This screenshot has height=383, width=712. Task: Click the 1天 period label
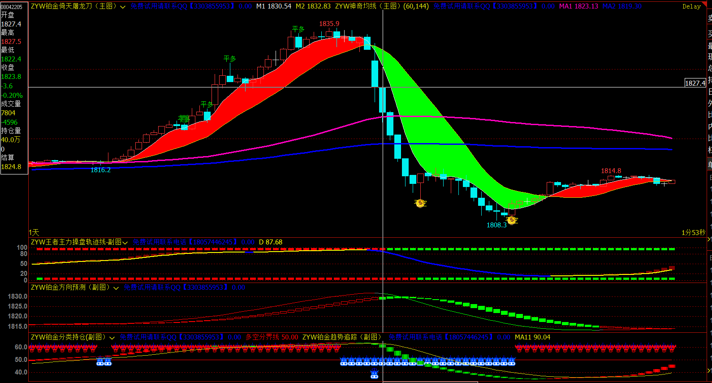click(34, 232)
